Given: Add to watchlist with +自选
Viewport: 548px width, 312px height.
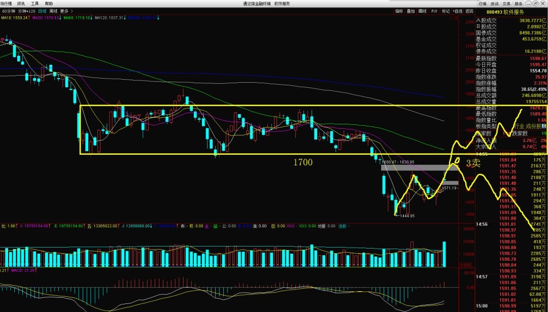Looking at the screenshot, I should 457,11.
